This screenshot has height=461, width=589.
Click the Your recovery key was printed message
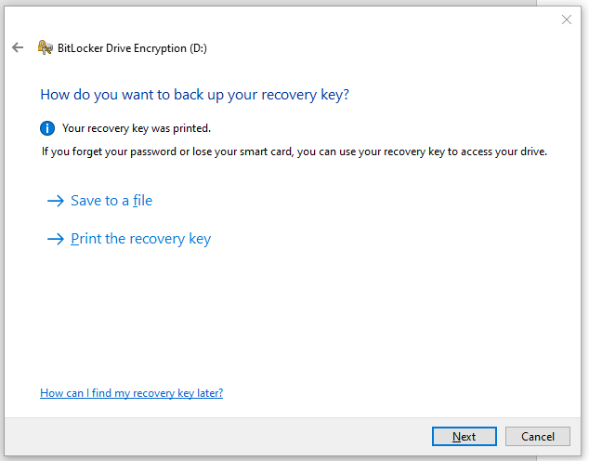click(x=137, y=128)
